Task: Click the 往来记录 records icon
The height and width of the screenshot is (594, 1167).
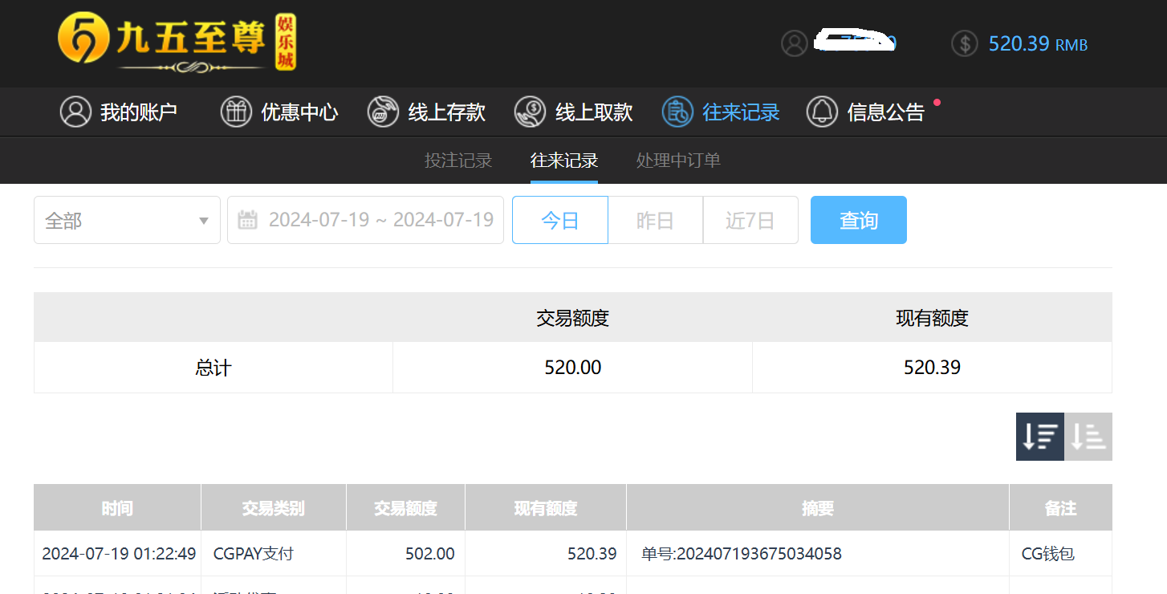Action: (x=677, y=112)
